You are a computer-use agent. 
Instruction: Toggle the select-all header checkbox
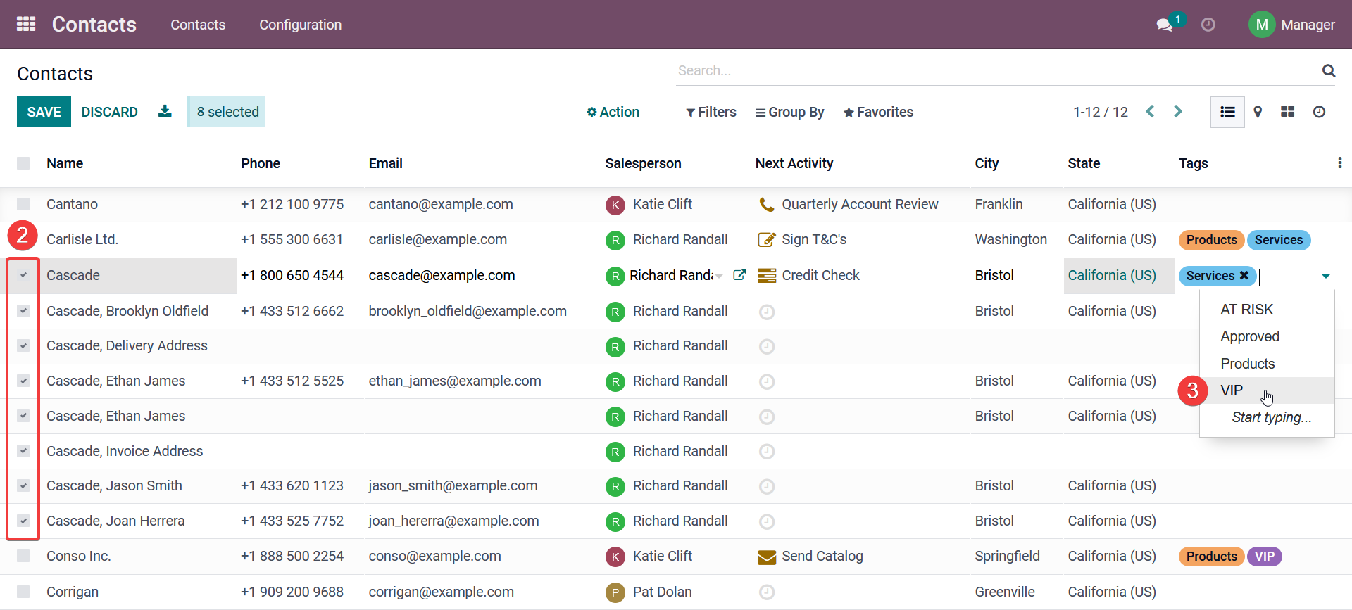point(23,163)
